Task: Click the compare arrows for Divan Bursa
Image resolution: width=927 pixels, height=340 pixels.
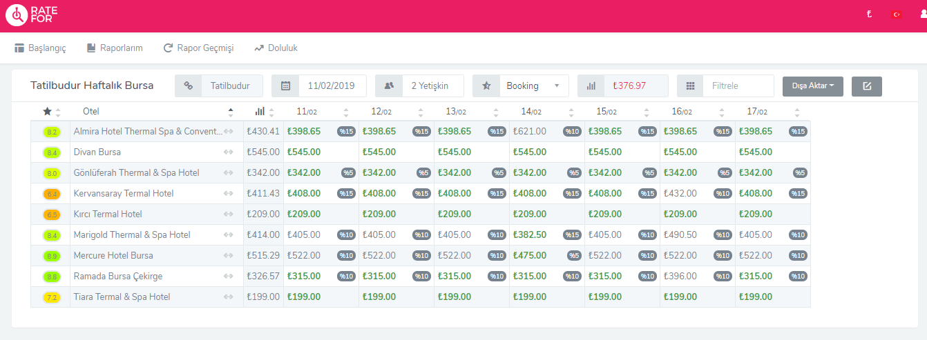Action: pos(229,152)
